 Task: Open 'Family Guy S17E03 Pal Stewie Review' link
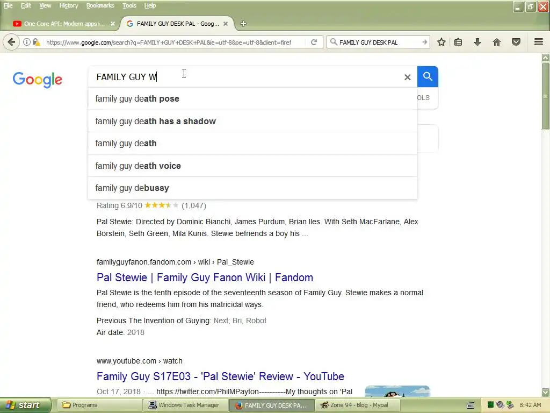[220, 376]
